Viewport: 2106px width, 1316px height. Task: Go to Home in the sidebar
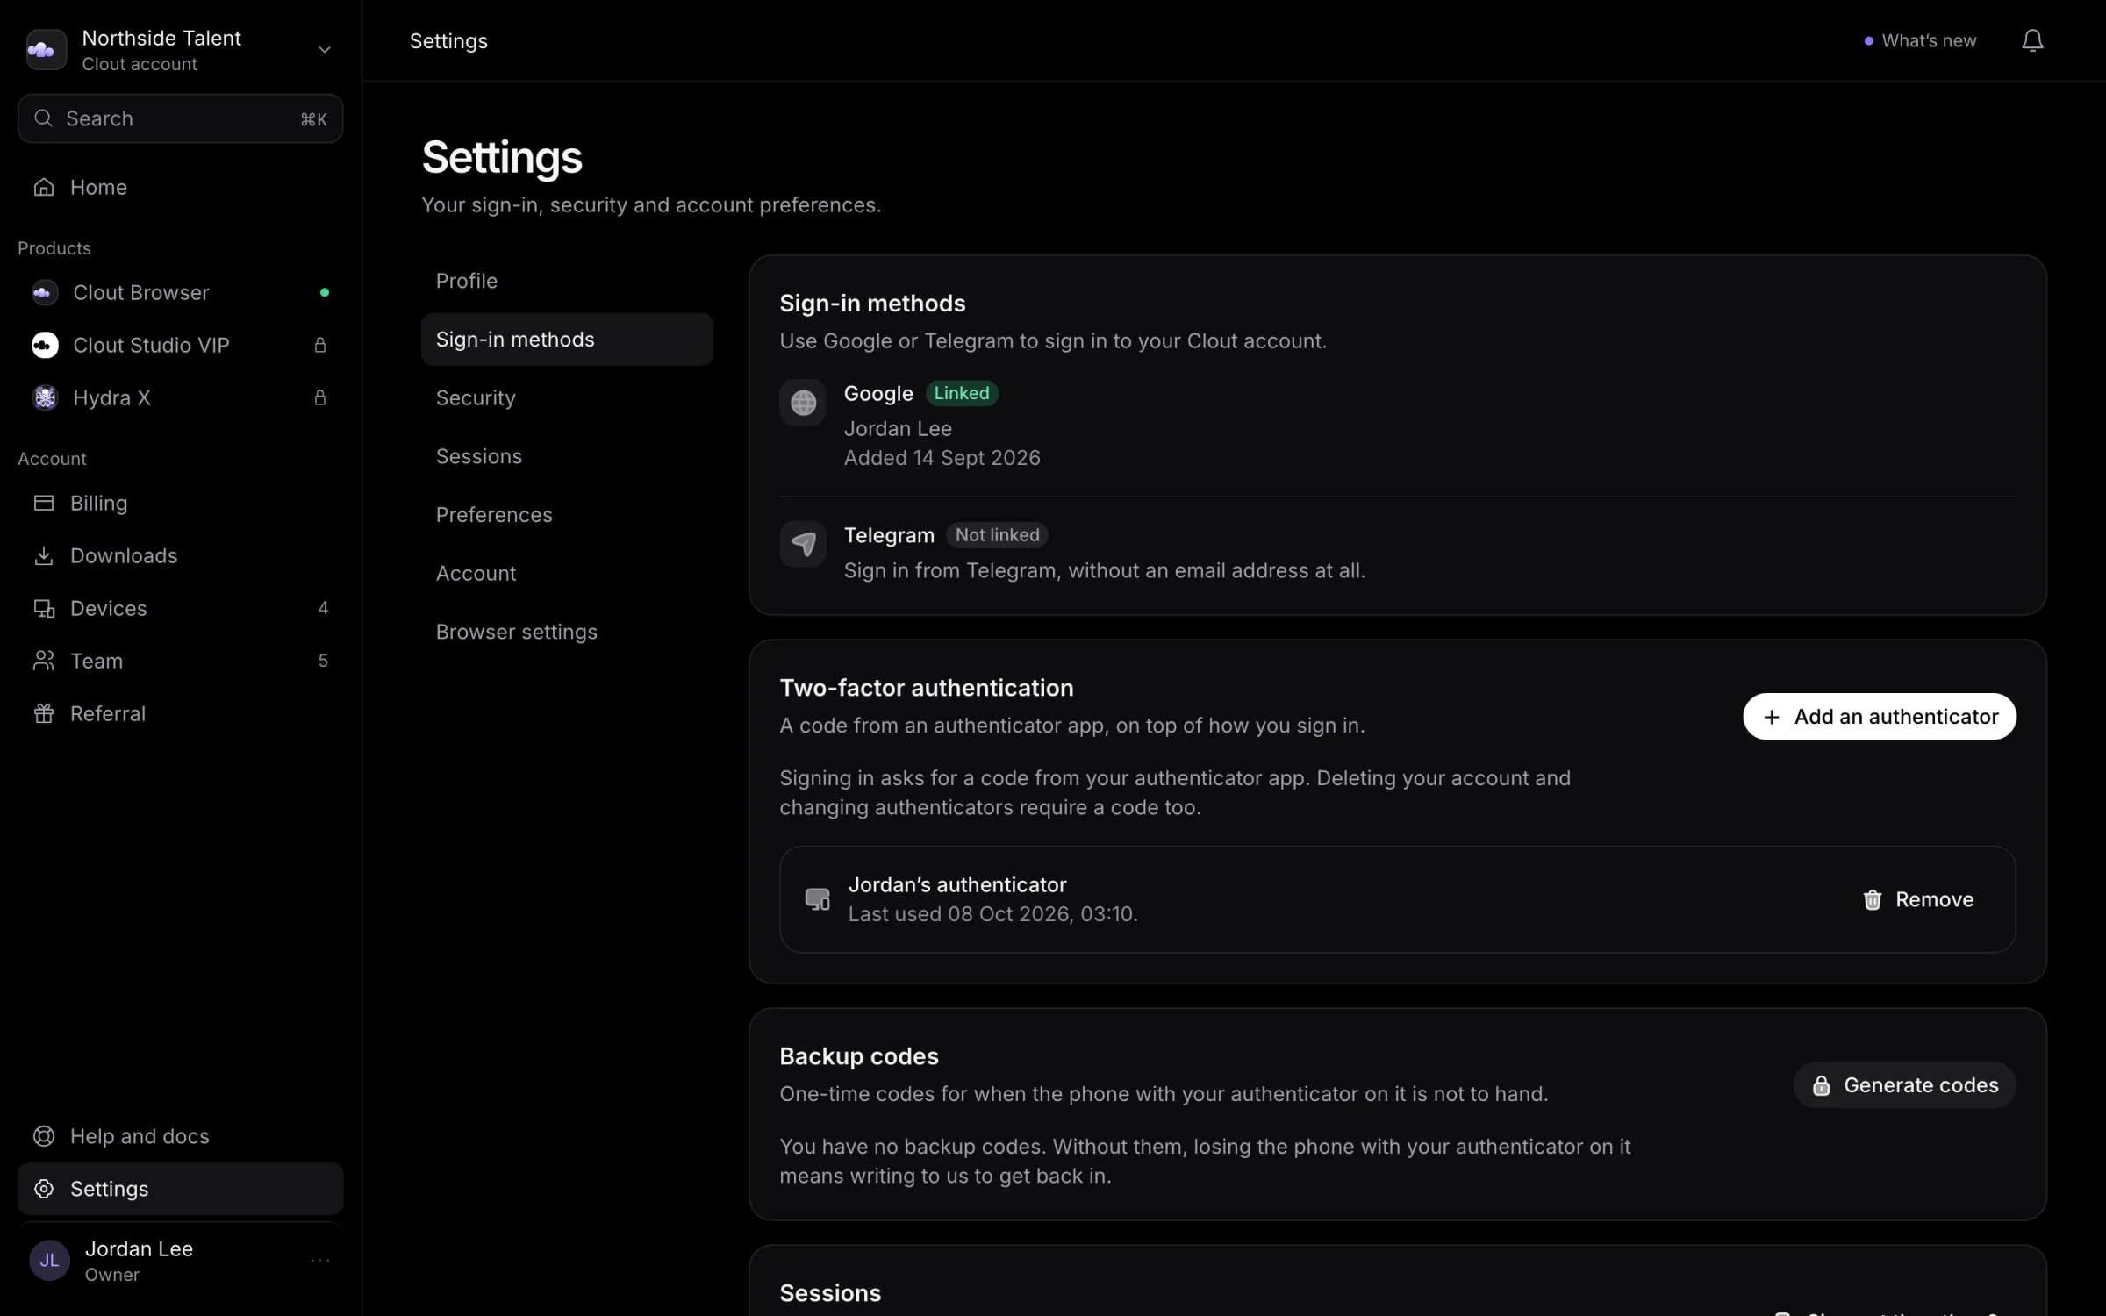coord(180,187)
